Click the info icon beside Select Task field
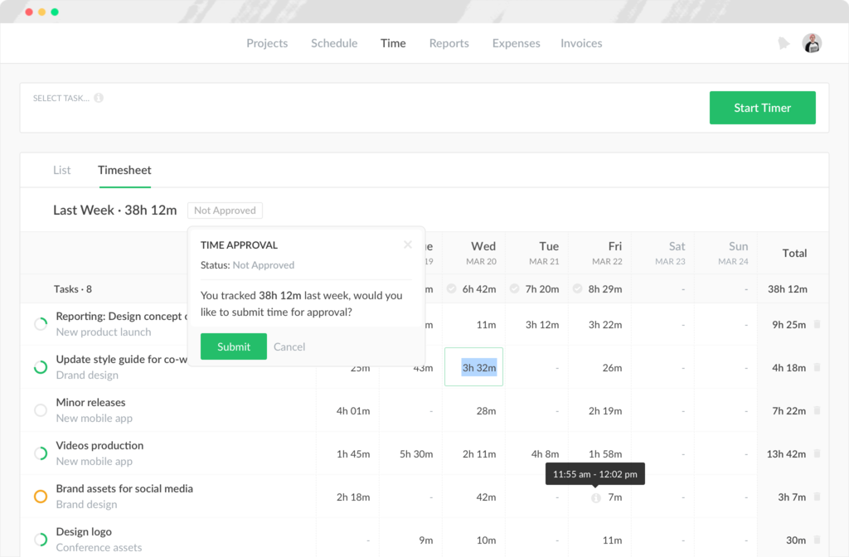The height and width of the screenshot is (557, 849). (99, 98)
